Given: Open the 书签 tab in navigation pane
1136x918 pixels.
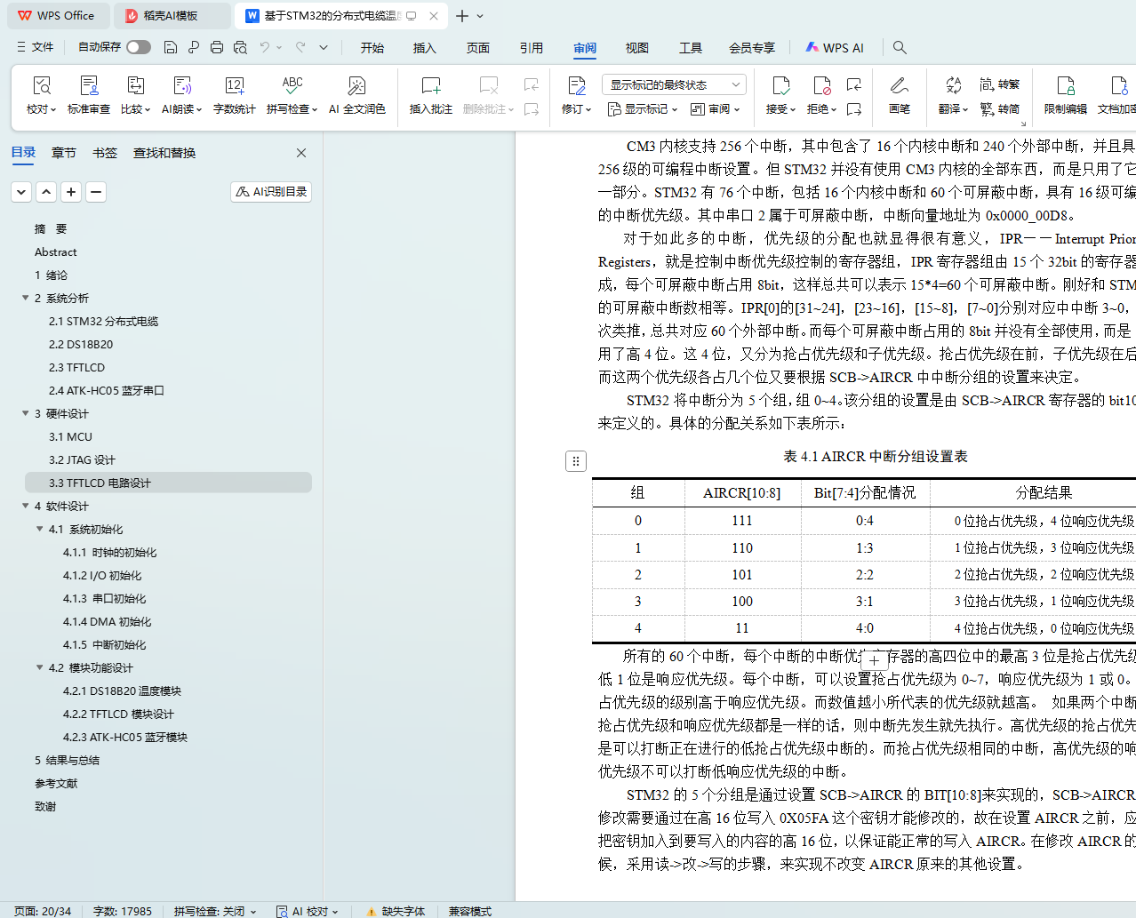Looking at the screenshot, I should click(105, 153).
